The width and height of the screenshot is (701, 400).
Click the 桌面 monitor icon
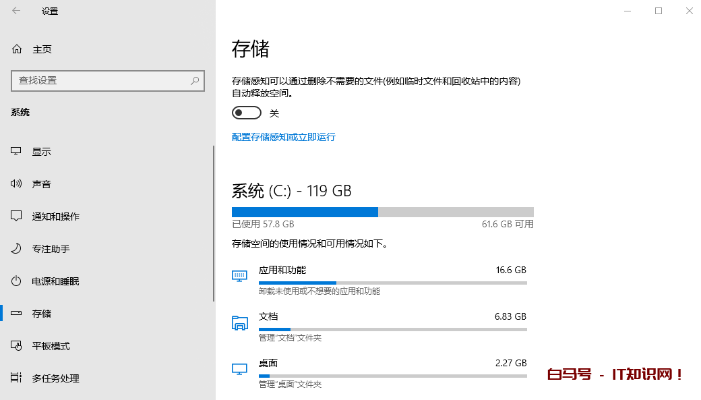(239, 369)
